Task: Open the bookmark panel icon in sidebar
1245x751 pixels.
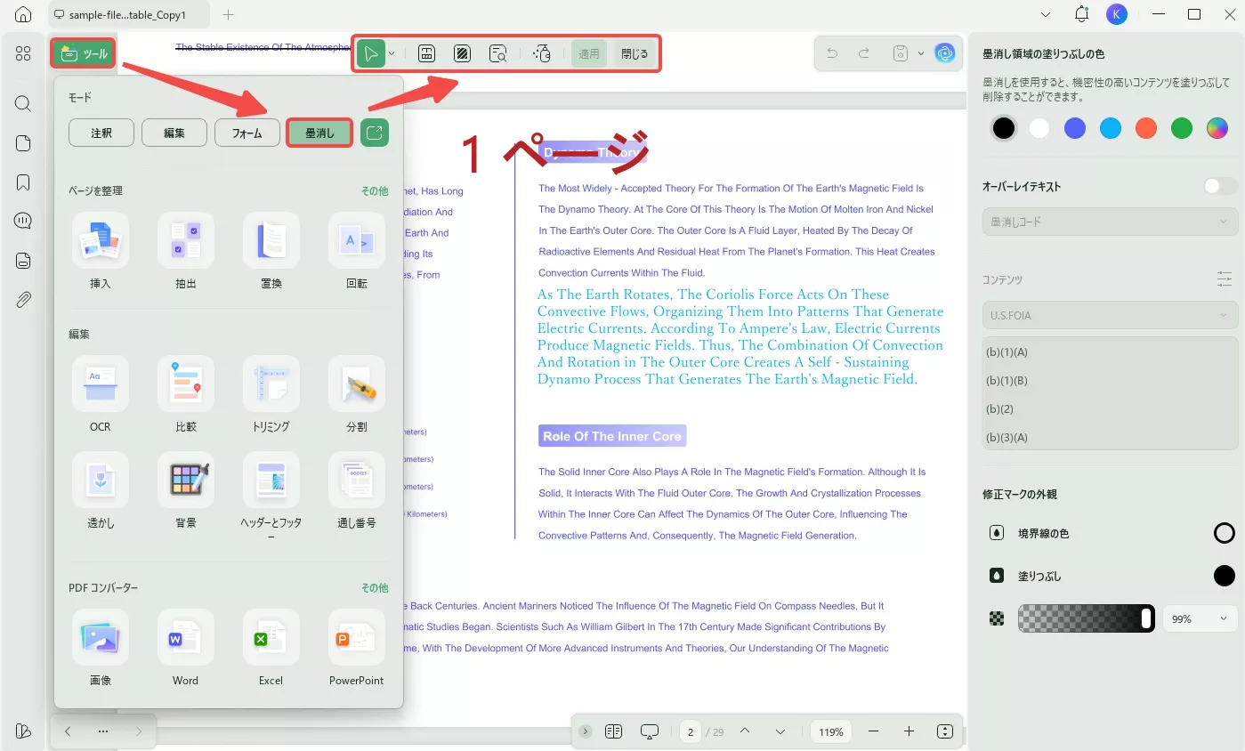Action: (23, 182)
